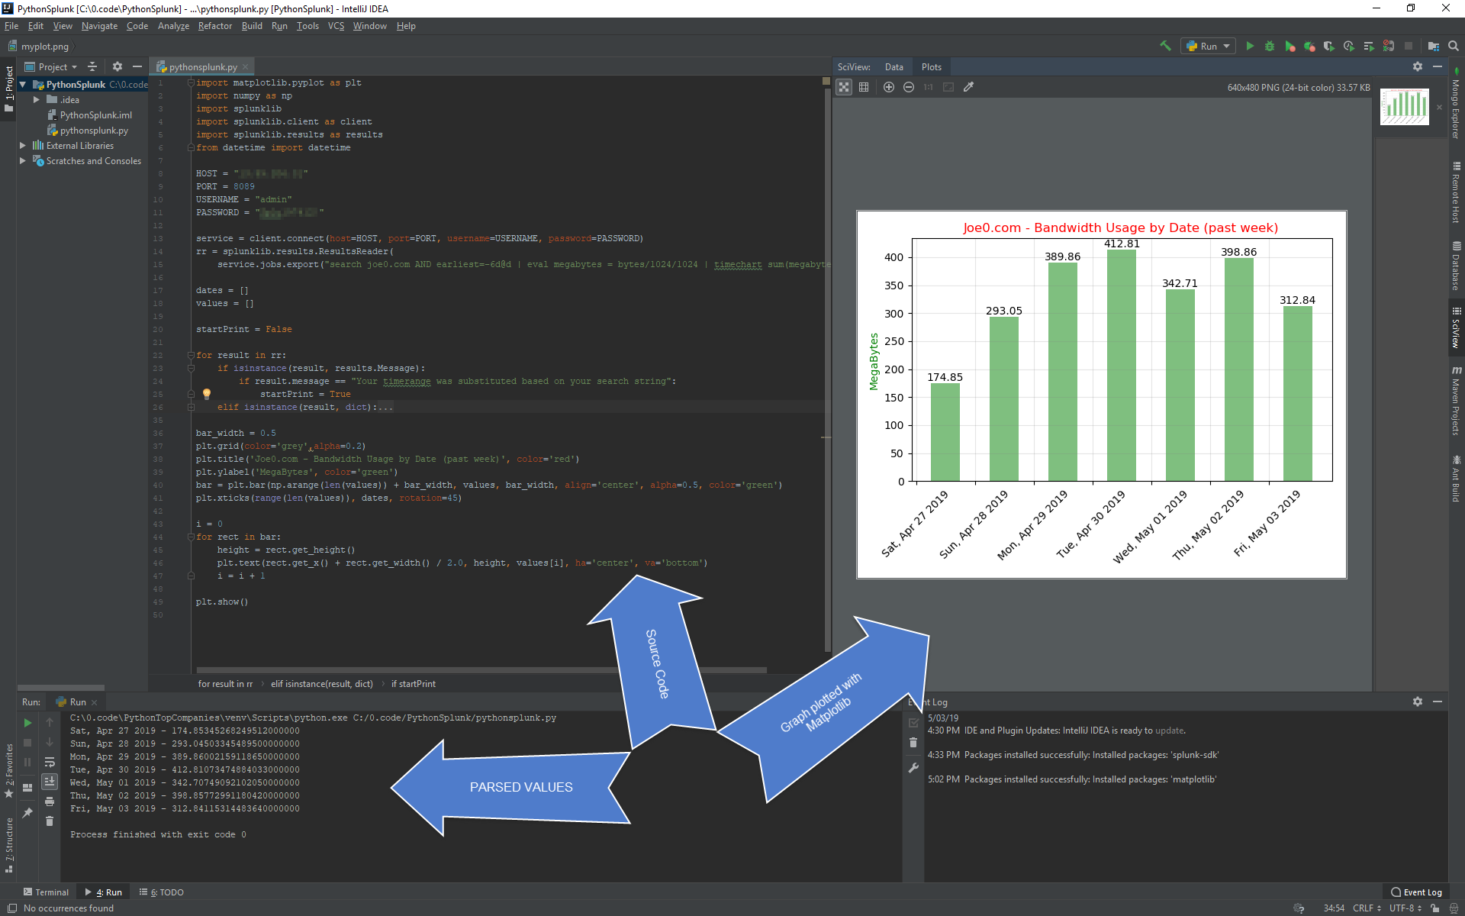This screenshot has height=916, width=1465.
Task: Click the Event Log button in status bar
Action: pyautogui.click(x=1417, y=892)
